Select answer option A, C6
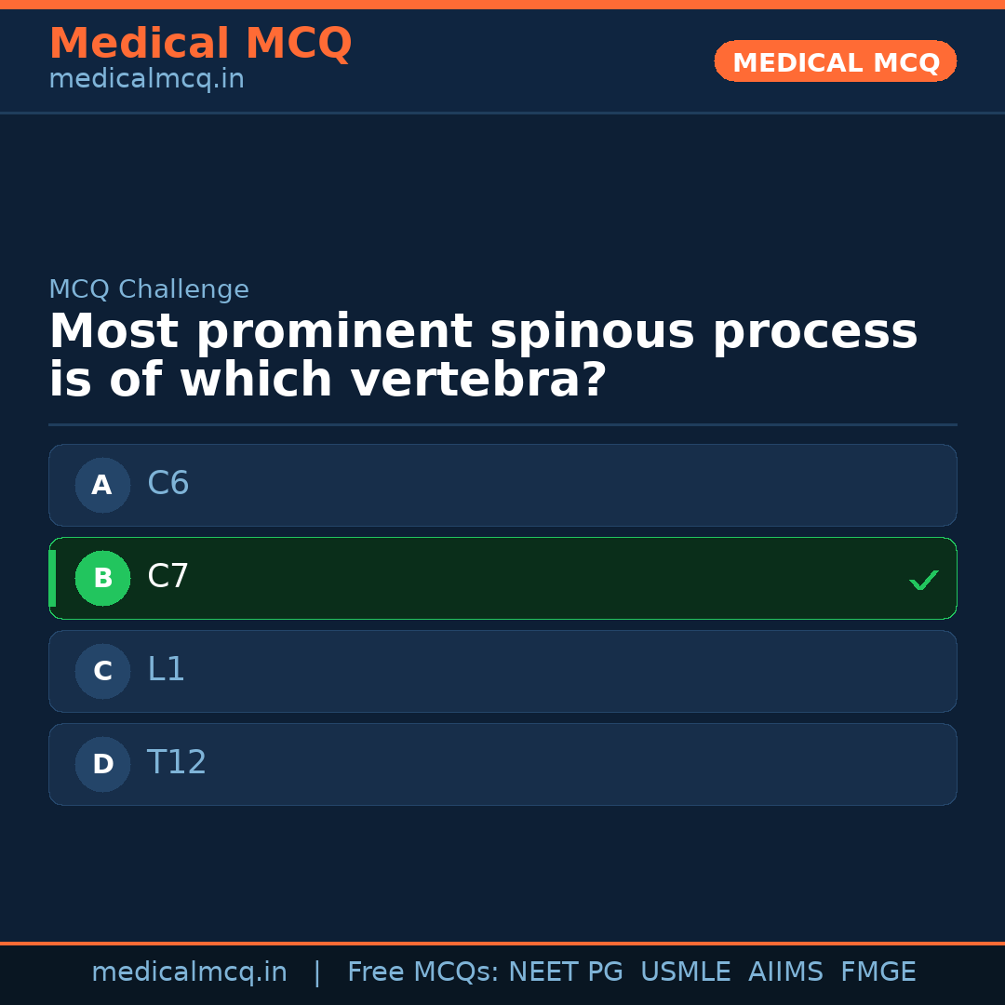Screen dimensions: 1005x1005 502,485
